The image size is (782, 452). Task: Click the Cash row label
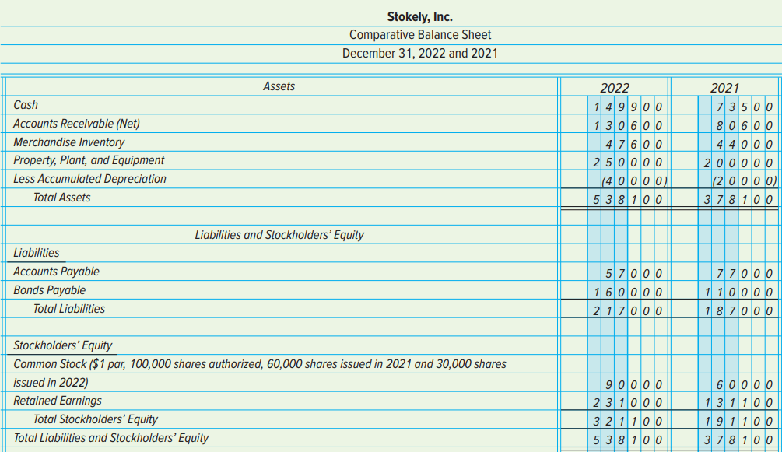point(26,105)
